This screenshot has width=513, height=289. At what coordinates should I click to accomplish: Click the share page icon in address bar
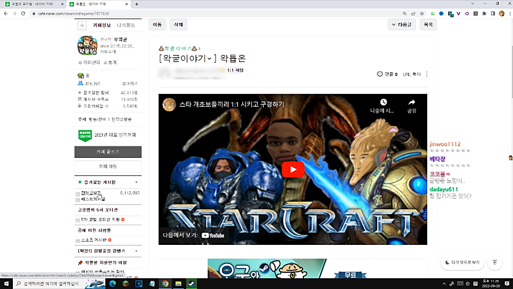(x=413, y=13)
